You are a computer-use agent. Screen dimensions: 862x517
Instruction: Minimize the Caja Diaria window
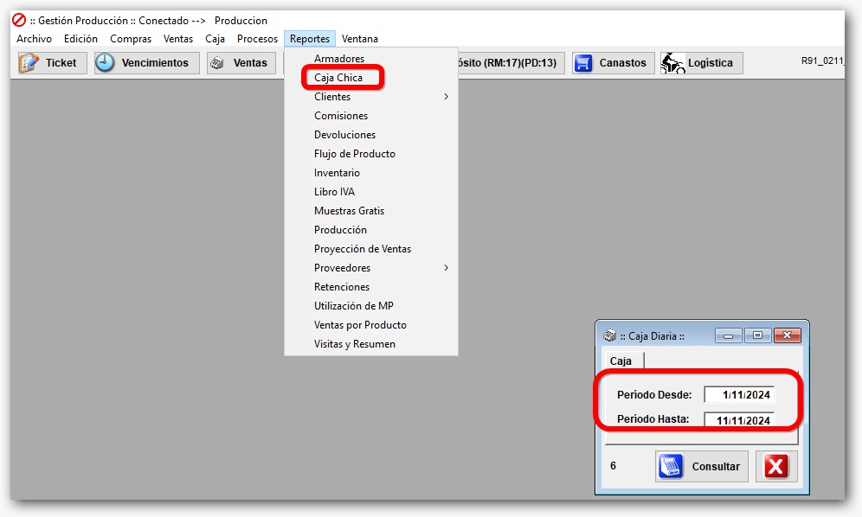[x=729, y=335]
